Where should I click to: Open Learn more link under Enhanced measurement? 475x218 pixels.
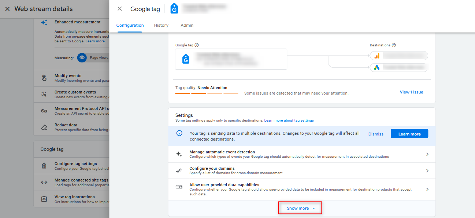point(95,41)
